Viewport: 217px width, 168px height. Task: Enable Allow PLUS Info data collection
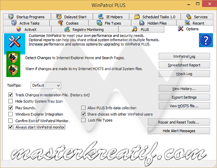click(x=83, y=108)
